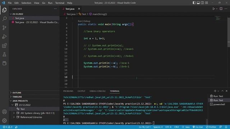
Task: Open Manage gear icon
Action: tap(4, 120)
